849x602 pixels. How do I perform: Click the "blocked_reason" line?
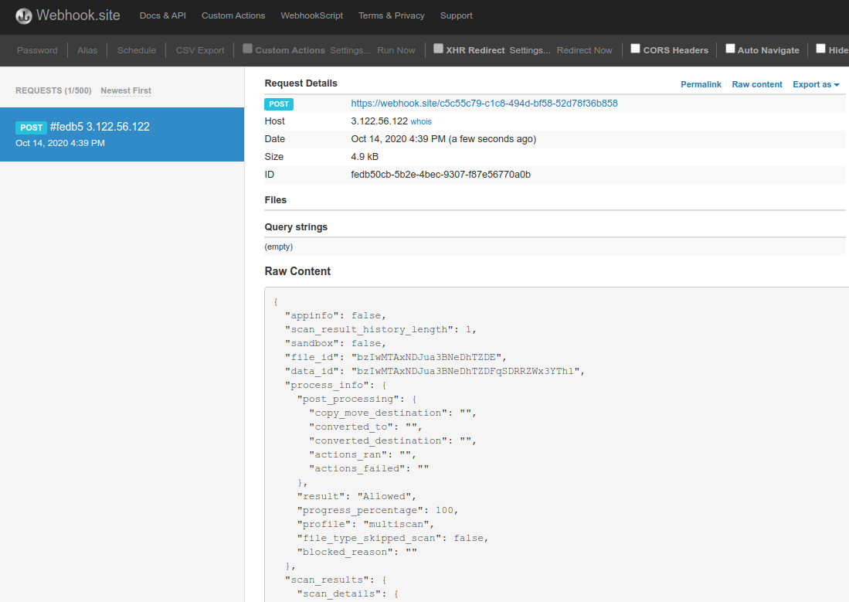(357, 552)
